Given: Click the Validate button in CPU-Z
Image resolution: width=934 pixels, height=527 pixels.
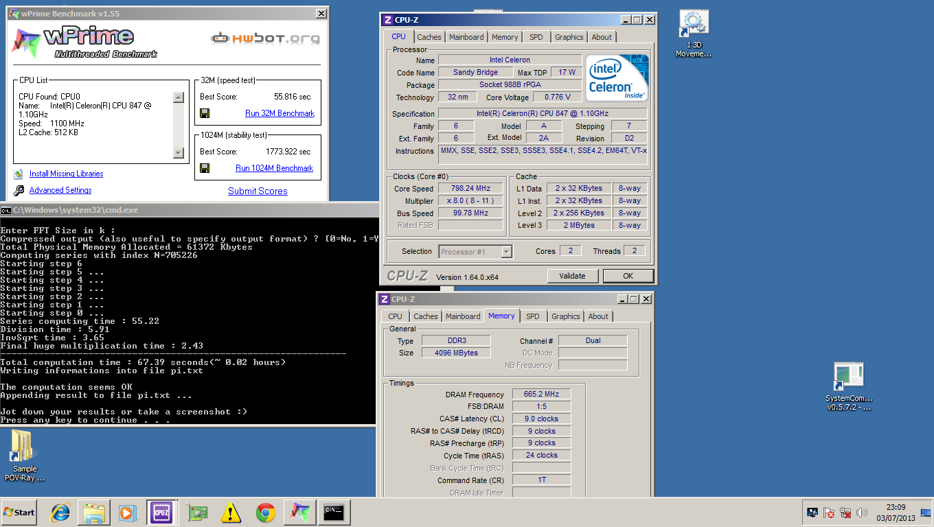Looking at the screenshot, I should [572, 276].
